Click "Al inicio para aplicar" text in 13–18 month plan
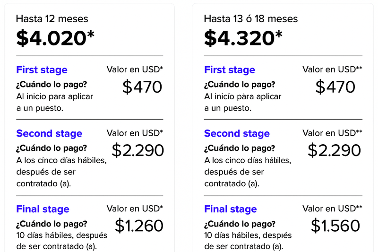The image size is (378, 252). coord(242,96)
